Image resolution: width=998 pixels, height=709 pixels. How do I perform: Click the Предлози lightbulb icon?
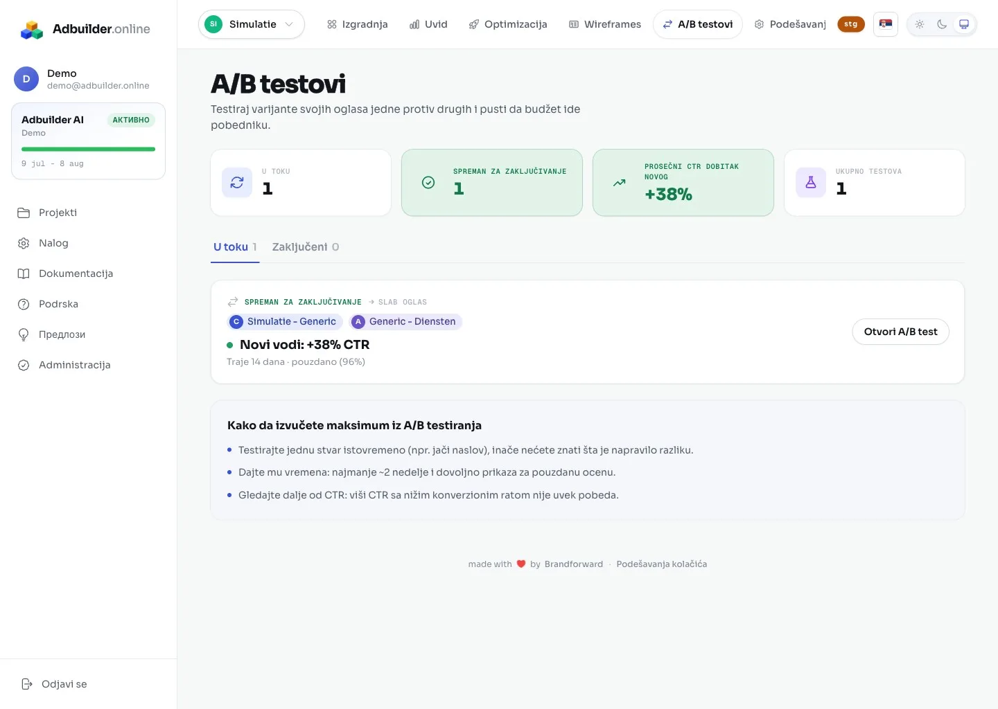24,334
